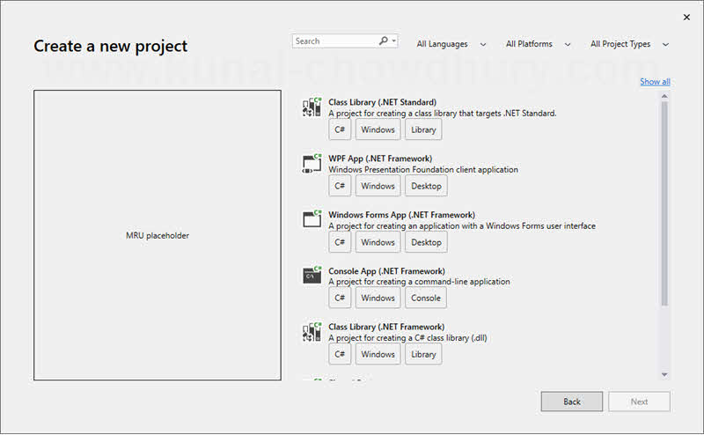This screenshot has height=435, width=704.
Task: Click the description 'Windows Presentation Foundation client application'
Action: point(423,169)
